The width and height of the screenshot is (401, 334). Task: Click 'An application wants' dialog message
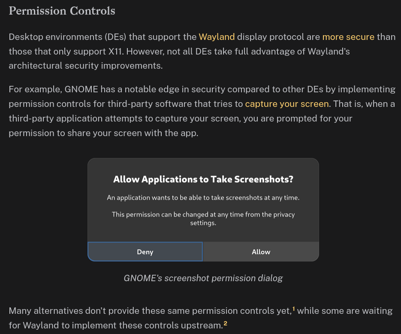(x=203, y=198)
